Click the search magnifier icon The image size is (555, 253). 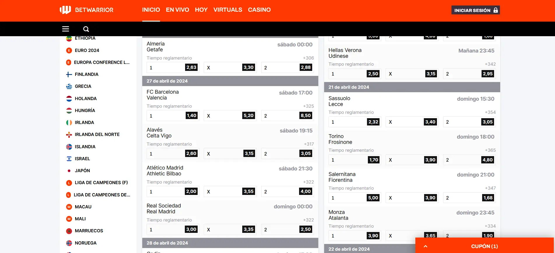[86, 29]
